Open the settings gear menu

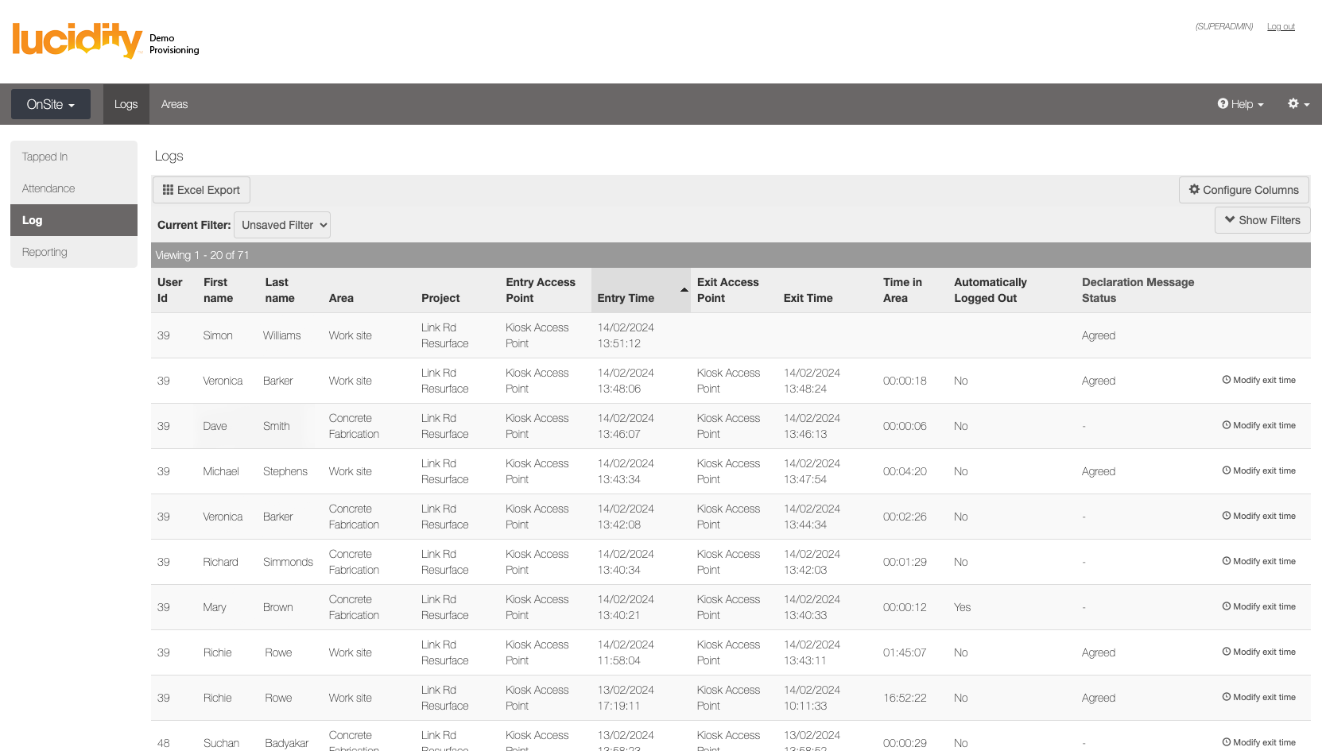click(1297, 104)
